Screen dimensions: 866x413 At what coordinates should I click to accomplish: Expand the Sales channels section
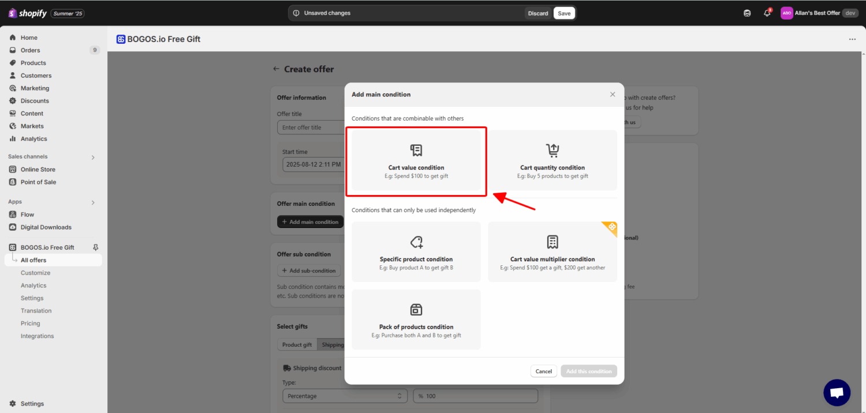click(93, 157)
